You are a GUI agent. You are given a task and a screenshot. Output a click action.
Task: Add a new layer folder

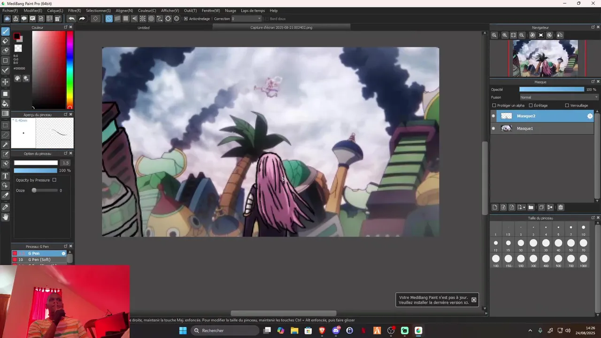(531, 207)
